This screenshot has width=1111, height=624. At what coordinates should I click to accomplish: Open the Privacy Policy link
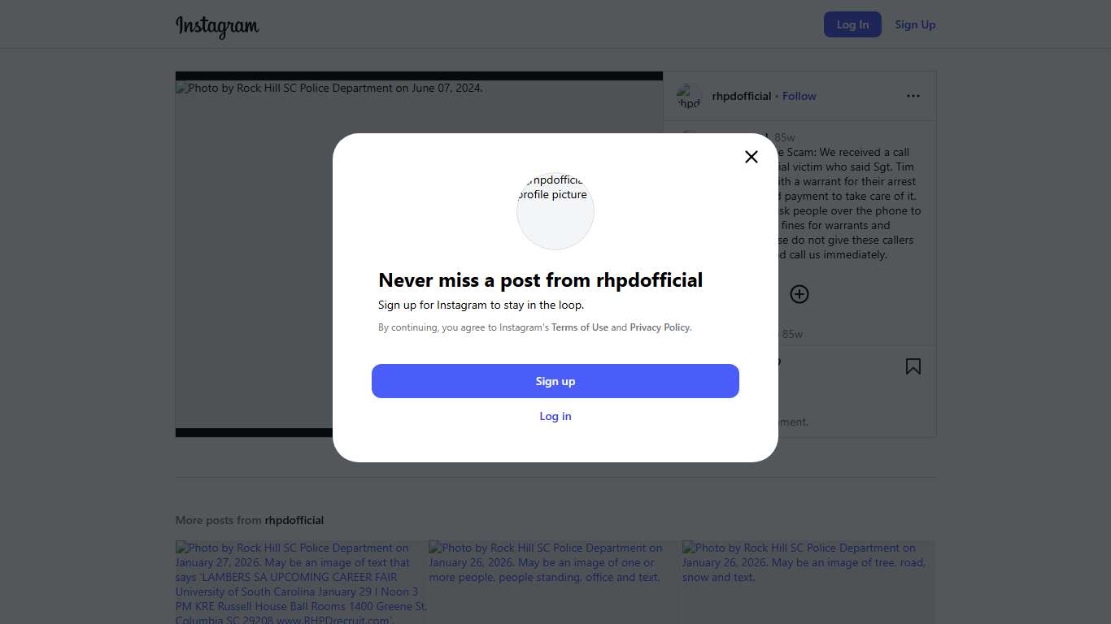(x=660, y=327)
